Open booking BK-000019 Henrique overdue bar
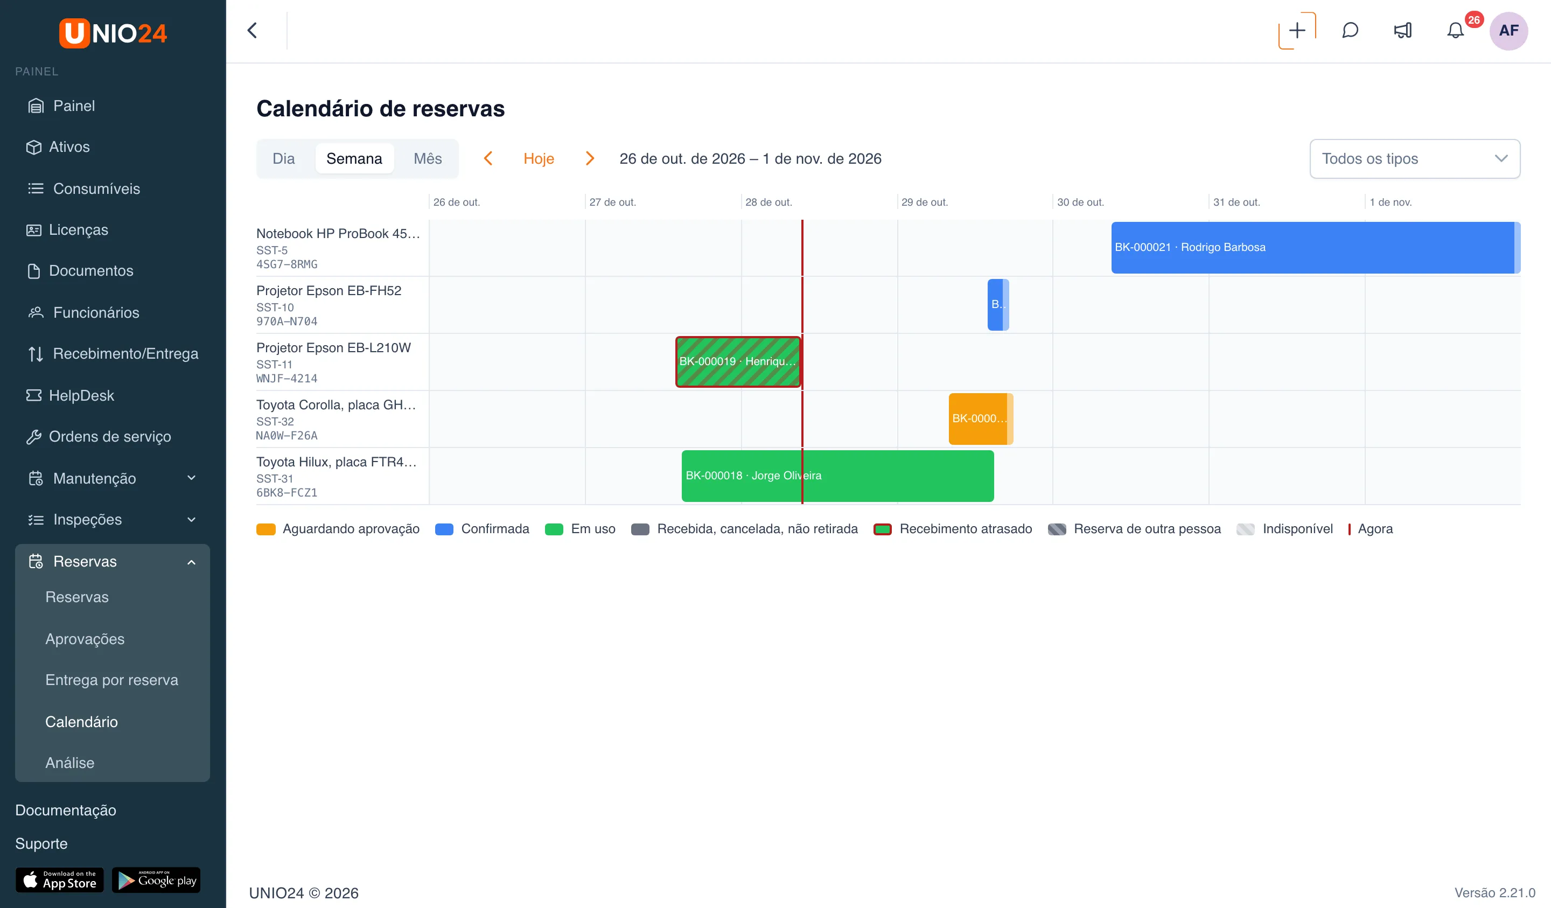 click(738, 362)
